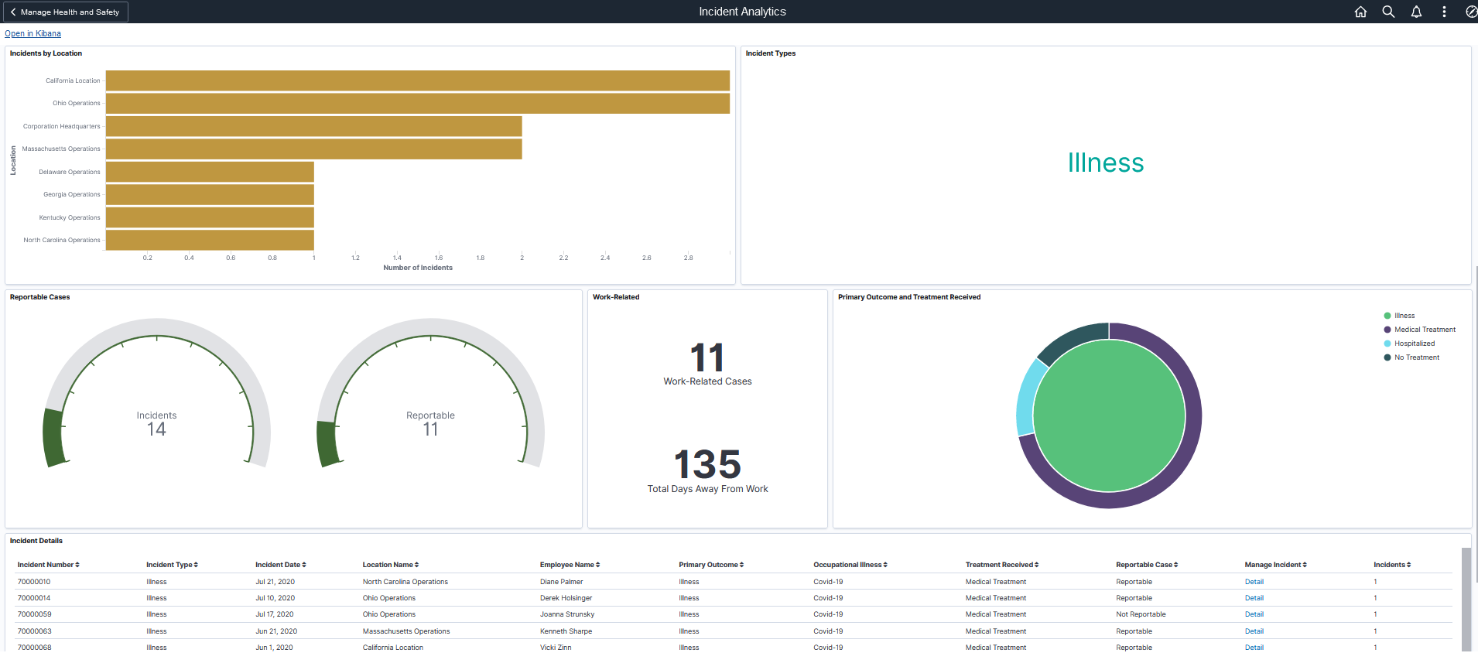The image size is (1478, 653).
Task: Toggle Hospitalized legend item
Action: point(1414,344)
